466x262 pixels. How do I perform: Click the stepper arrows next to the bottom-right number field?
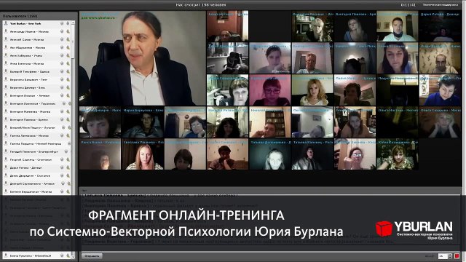(x=450, y=256)
